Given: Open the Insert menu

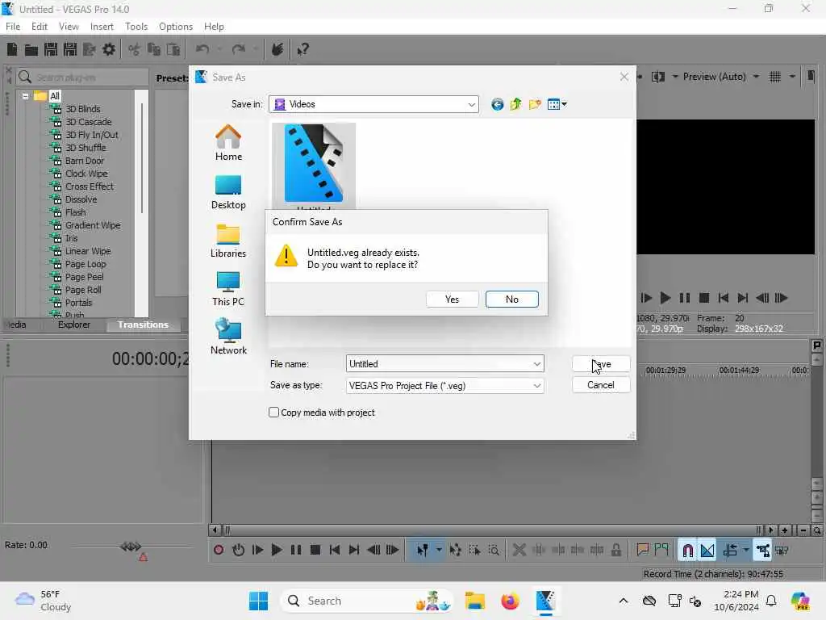Looking at the screenshot, I should (102, 27).
